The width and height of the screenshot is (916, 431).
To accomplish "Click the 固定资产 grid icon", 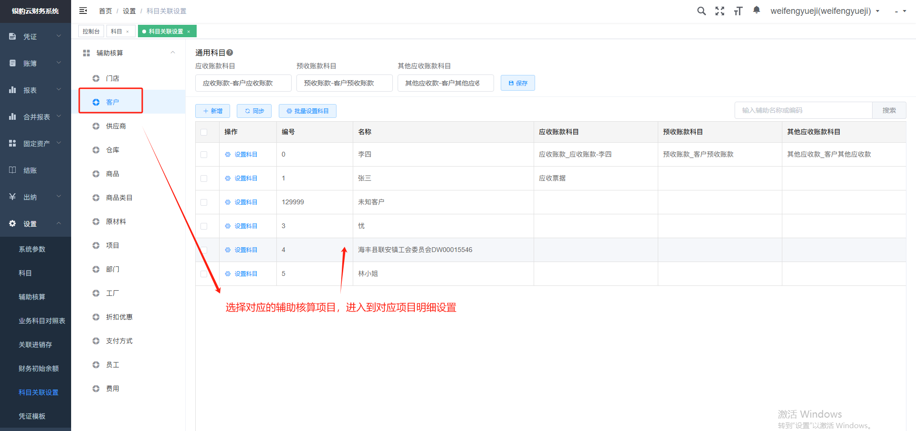I will [x=12, y=143].
